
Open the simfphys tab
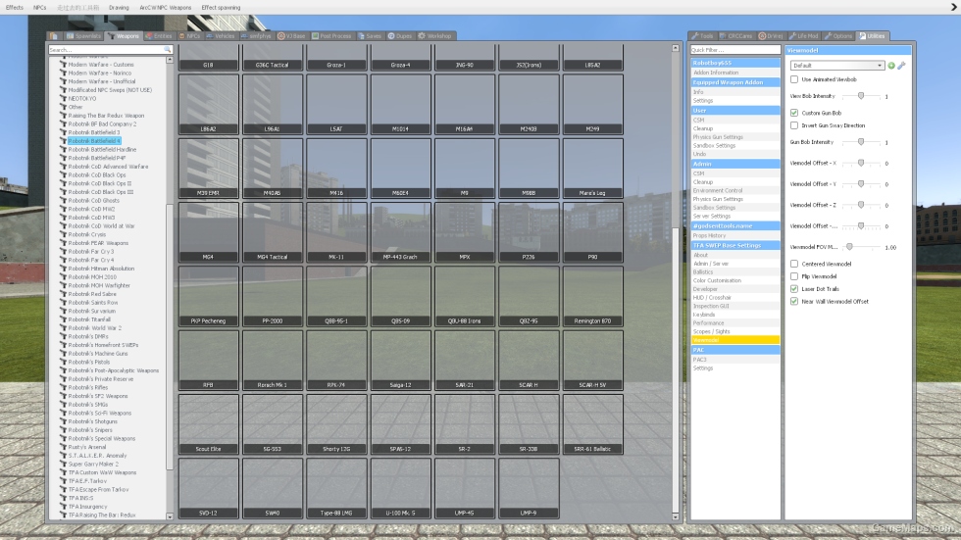[256, 36]
